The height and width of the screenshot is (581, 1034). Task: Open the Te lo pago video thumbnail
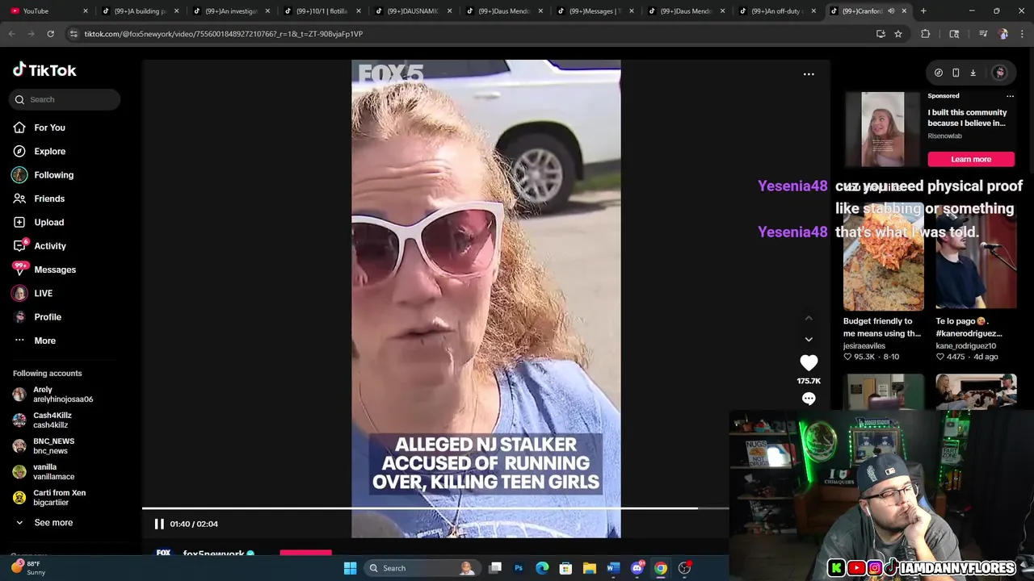(x=976, y=255)
